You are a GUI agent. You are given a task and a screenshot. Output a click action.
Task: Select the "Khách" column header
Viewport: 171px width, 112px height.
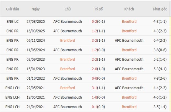tap(129, 9)
